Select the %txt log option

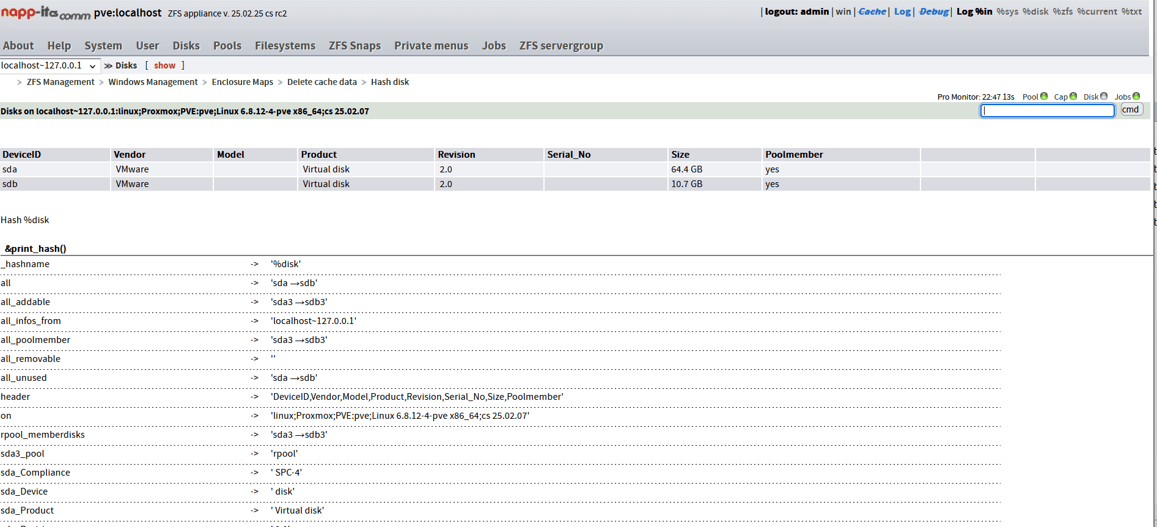(x=1131, y=12)
